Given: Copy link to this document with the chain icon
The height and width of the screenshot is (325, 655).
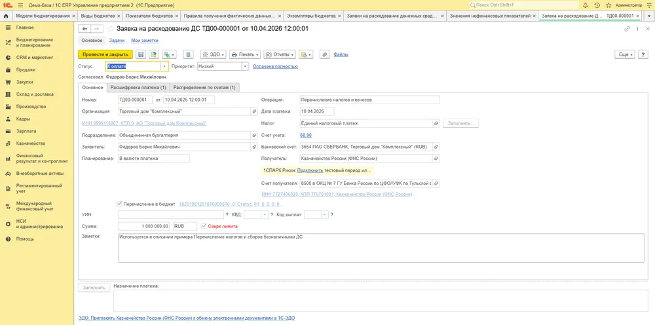Looking at the screenshot, I should 627,29.
